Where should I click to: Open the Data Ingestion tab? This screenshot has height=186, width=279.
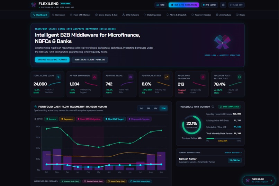(x=153, y=15)
